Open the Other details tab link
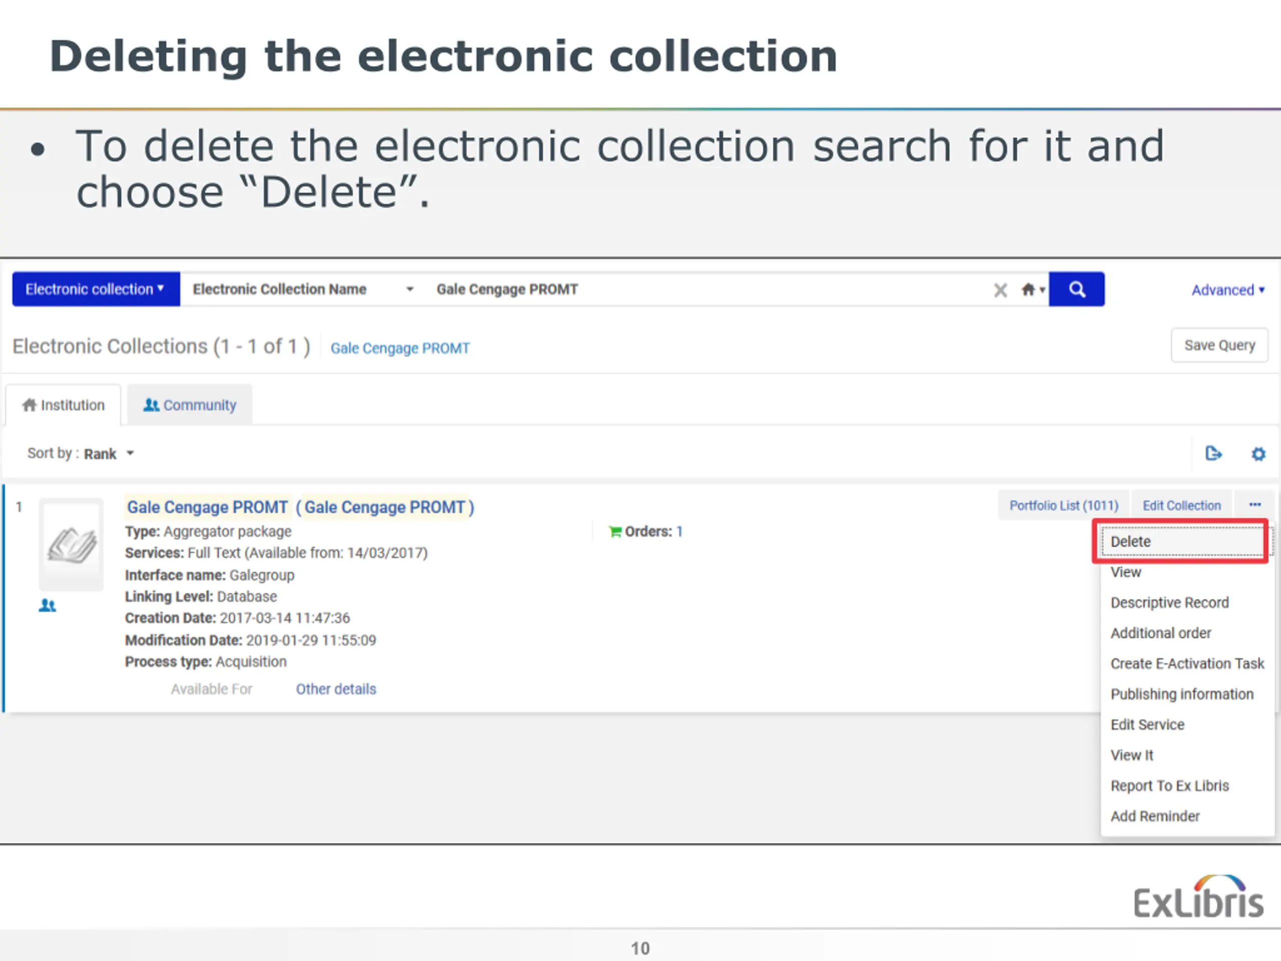The height and width of the screenshot is (961, 1281). (x=336, y=689)
